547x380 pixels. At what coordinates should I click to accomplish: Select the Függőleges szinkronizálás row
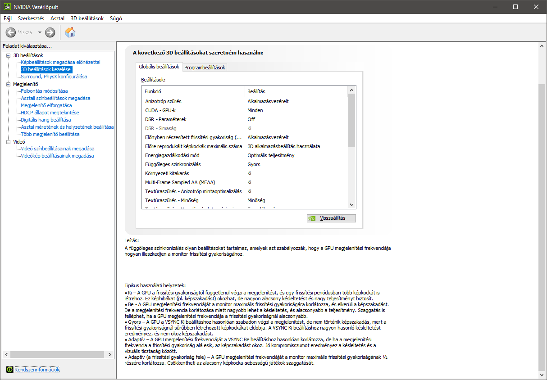pos(245,164)
